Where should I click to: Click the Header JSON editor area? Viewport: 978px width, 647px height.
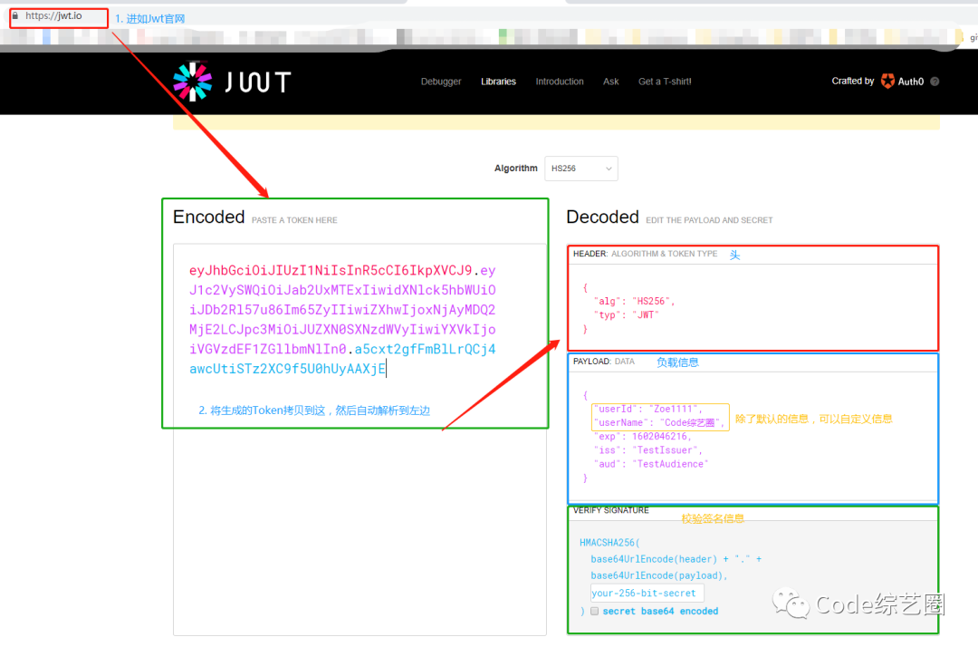752,306
